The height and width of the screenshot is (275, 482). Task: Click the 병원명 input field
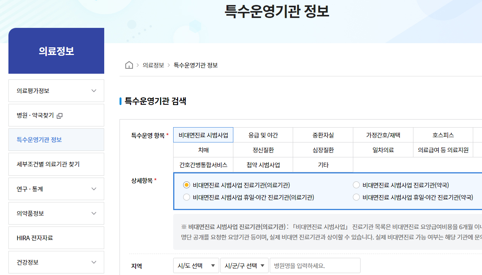pos(315,266)
